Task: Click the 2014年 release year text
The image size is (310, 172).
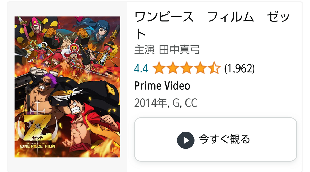Action: (x=151, y=103)
